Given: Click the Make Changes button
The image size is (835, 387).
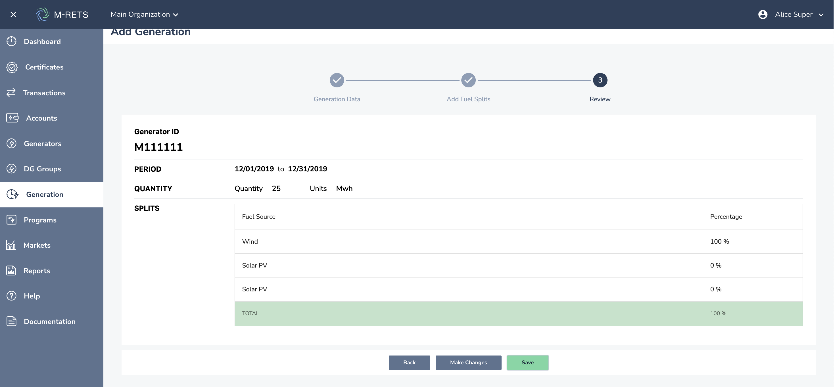Looking at the screenshot, I should coord(468,362).
